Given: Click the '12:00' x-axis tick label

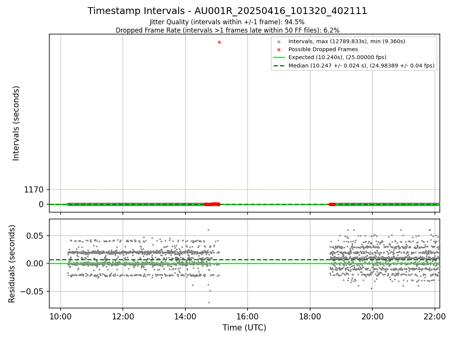Looking at the screenshot, I should coord(123,316).
